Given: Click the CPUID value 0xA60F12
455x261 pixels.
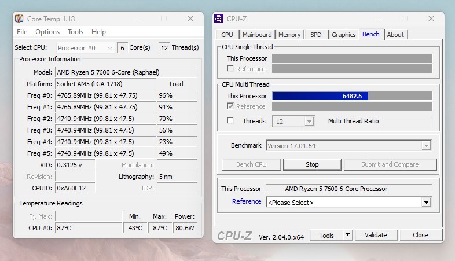Looking at the screenshot, I should point(75,188).
